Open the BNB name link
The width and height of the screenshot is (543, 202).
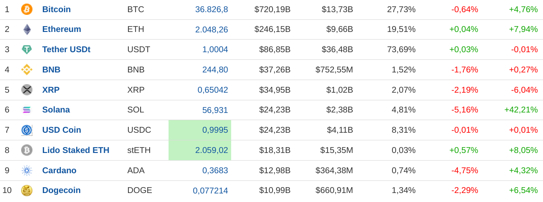pyautogui.click(x=51, y=70)
